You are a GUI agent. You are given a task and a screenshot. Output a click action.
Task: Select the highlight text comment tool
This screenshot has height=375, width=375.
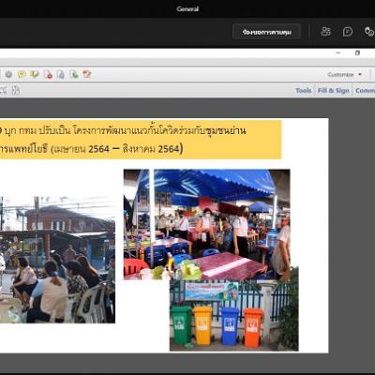35,74
